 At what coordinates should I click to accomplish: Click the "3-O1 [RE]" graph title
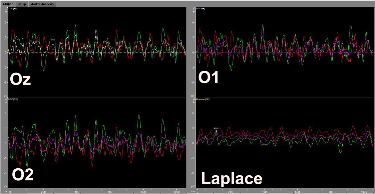(x=201, y=9)
